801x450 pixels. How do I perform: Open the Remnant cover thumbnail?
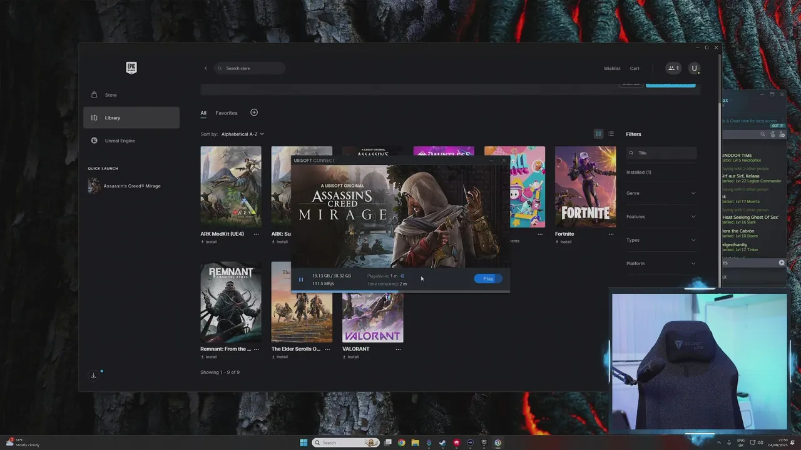pyautogui.click(x=231, y=302)
